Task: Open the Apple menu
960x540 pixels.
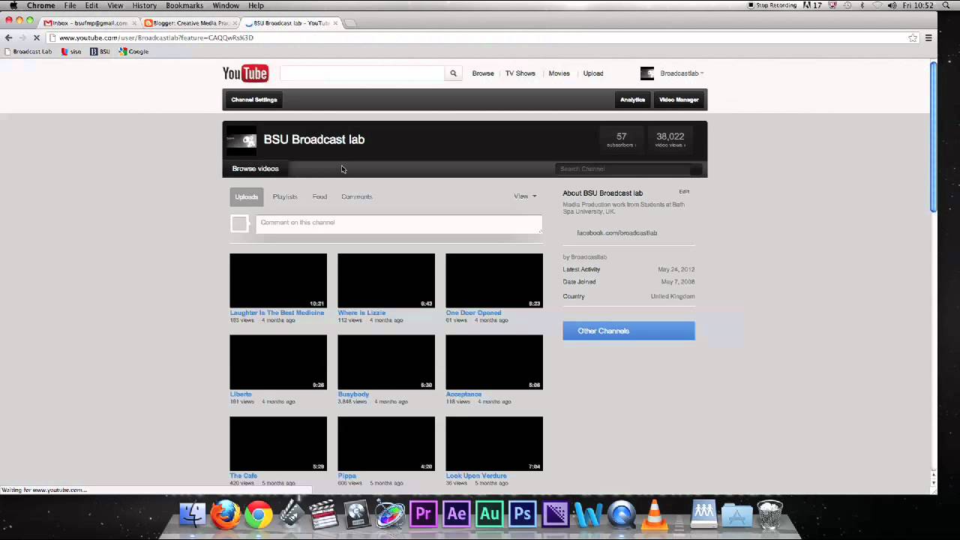Action: [13, 5]
